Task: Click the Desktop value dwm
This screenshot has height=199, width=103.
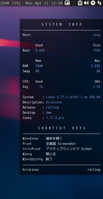Action: (49, 113)
